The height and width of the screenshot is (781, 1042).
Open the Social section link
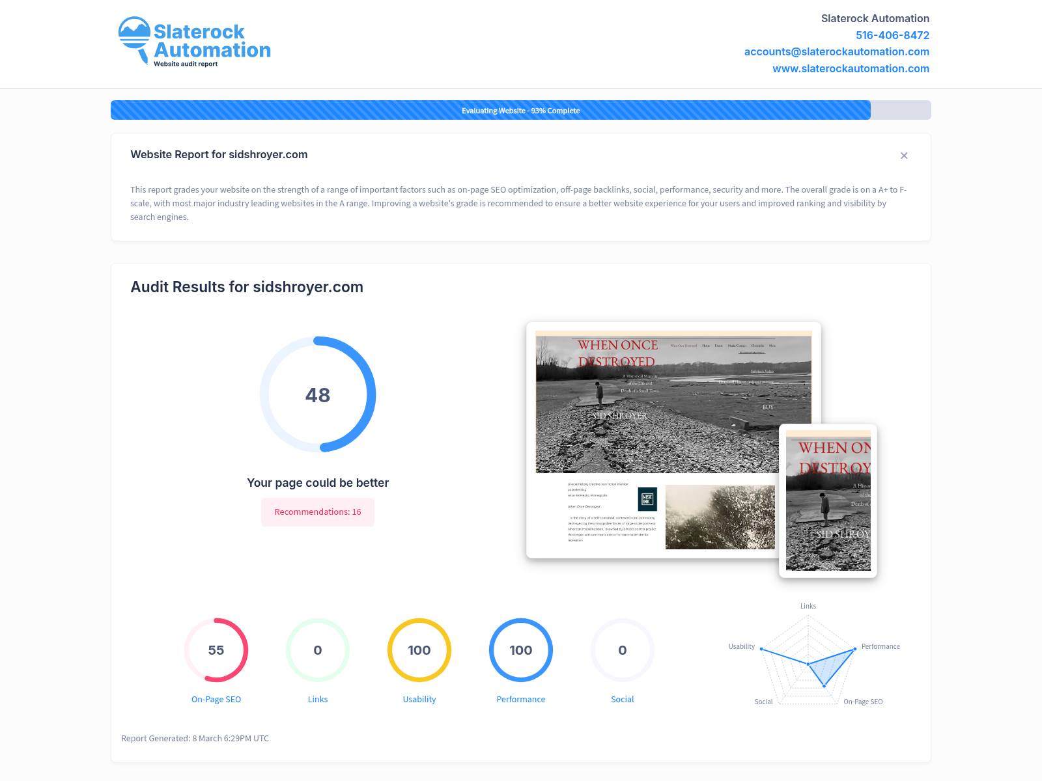coord(623,699)
